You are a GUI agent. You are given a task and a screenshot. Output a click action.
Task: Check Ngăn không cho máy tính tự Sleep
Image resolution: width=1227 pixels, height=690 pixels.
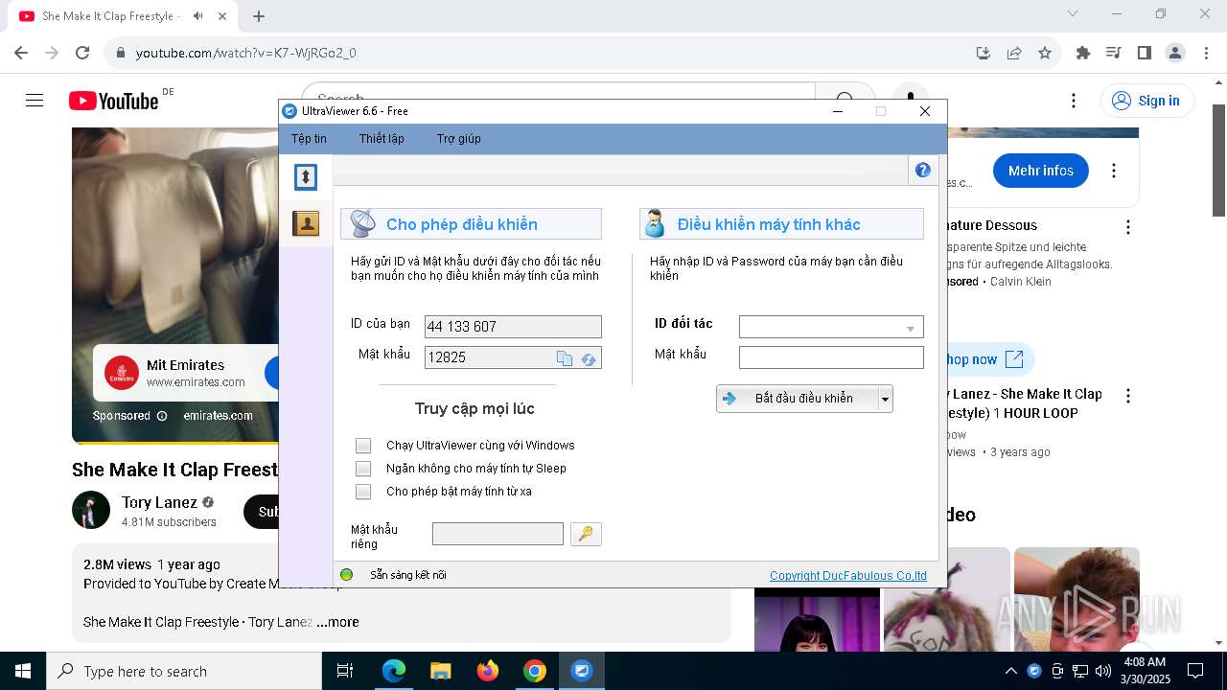[x=363, y=469]
